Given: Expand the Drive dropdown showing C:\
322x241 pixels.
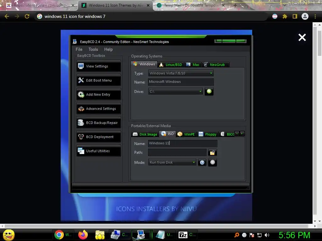Looking at the screenshot, I should (x=175, y=91).
